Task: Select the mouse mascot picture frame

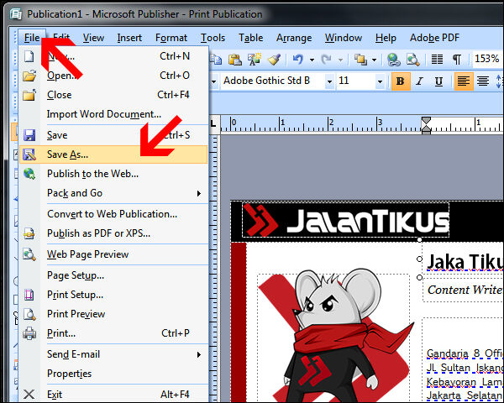Action: point(333,338)
